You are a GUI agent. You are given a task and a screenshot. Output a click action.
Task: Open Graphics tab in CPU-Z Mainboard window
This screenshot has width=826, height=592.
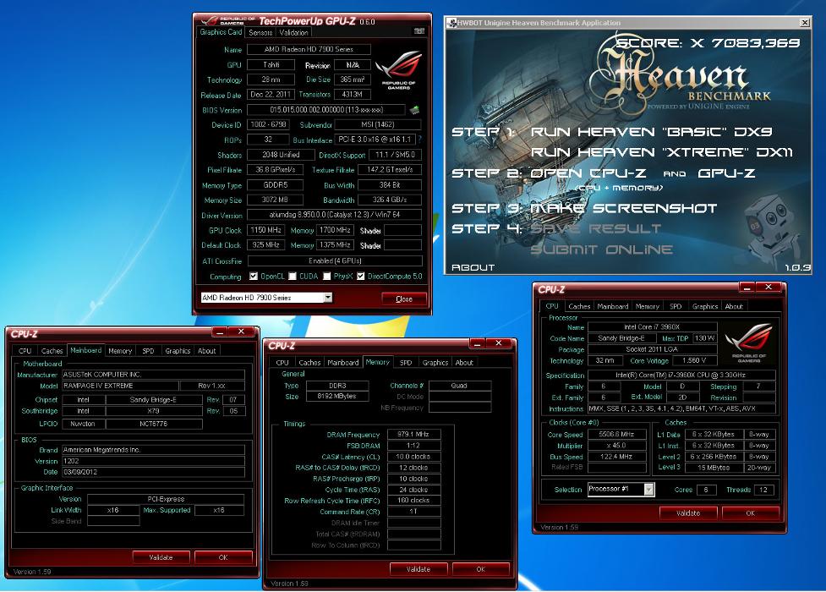click(178, 351)
